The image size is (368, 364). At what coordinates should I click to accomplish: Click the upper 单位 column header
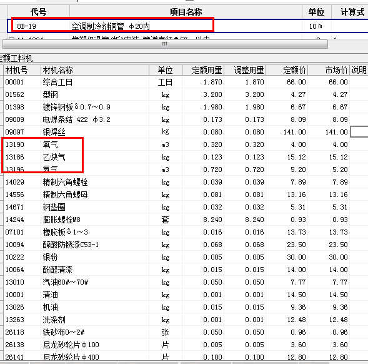pyautogui.click(x=316, y=12)
